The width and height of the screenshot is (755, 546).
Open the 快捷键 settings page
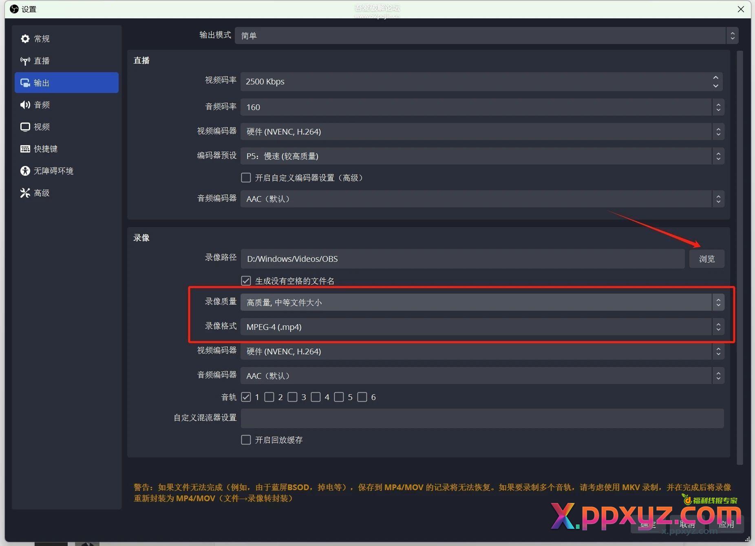[67, 149]
